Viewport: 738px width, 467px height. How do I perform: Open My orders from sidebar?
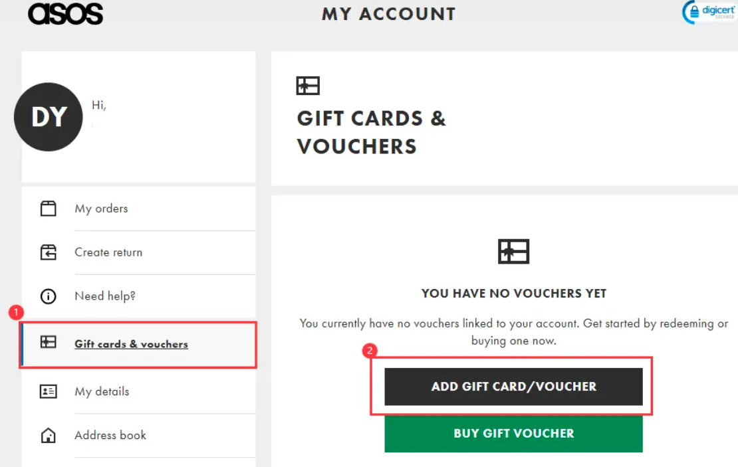101,209
